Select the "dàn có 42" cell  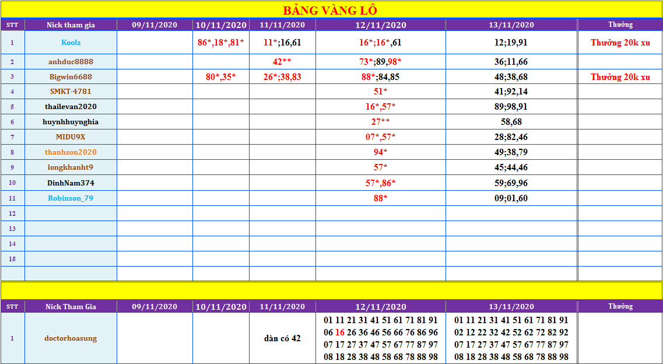(282, 338)
